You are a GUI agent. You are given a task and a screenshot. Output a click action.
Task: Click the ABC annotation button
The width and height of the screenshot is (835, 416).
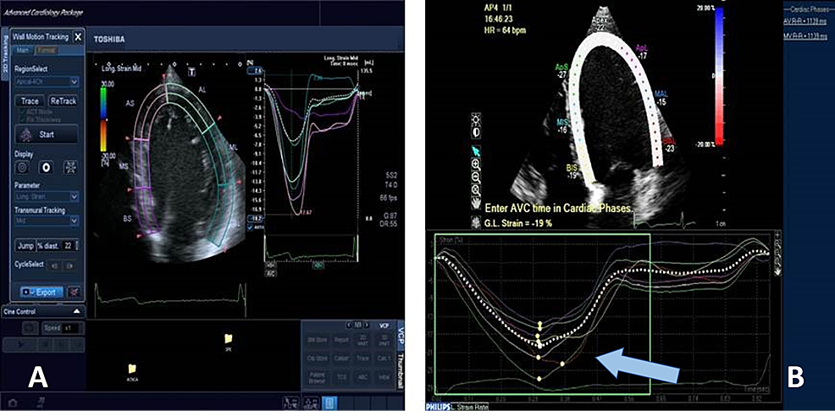[365, 377]
